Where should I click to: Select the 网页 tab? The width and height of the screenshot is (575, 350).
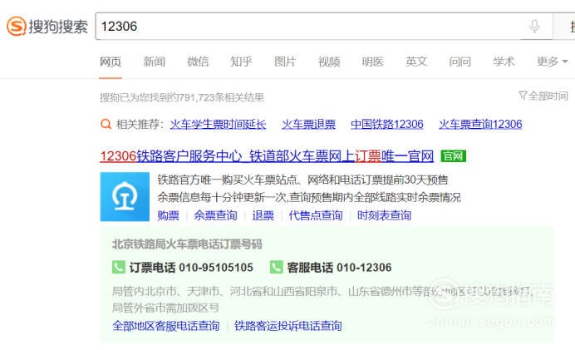tap(111, 62)
